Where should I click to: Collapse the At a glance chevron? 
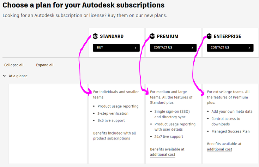[4, 76]
